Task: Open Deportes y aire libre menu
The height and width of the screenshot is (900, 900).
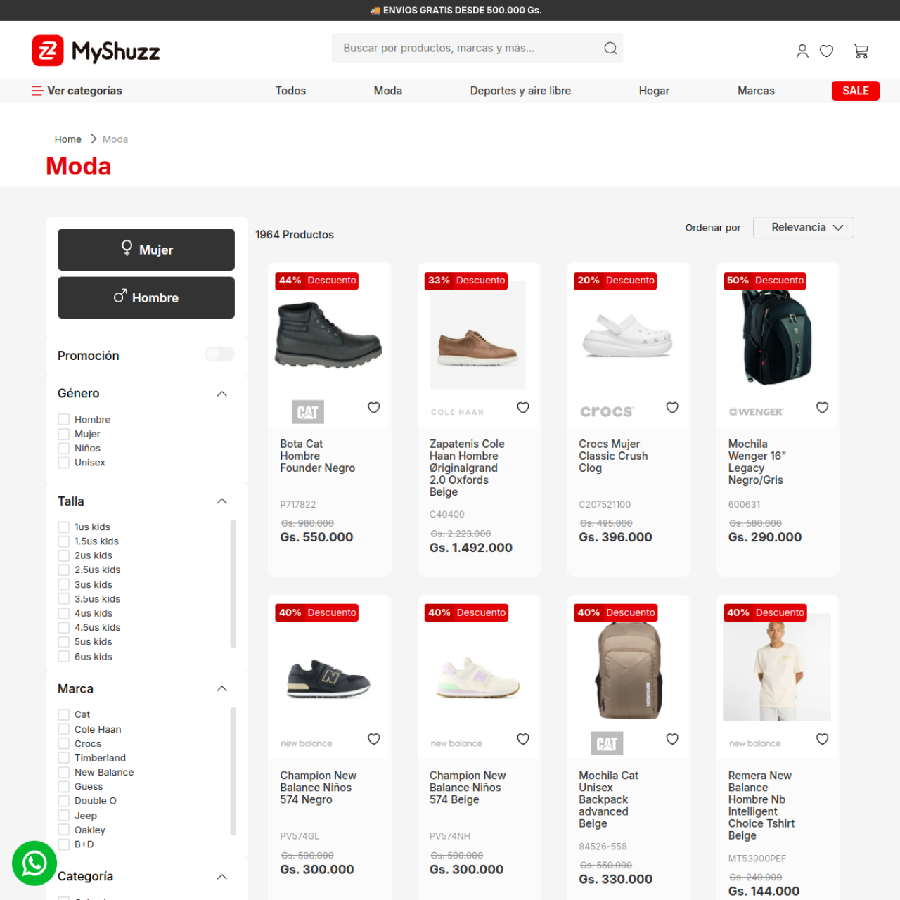Action: (x=520, y=91)
